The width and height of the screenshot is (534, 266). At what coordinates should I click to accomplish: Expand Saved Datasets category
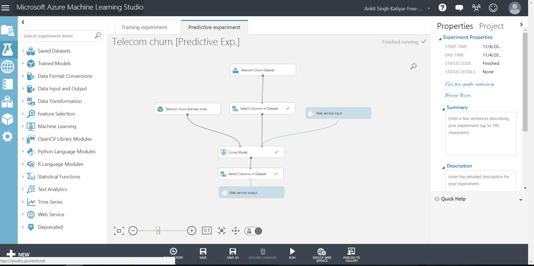pyautogui.click(x=23, y=51)
